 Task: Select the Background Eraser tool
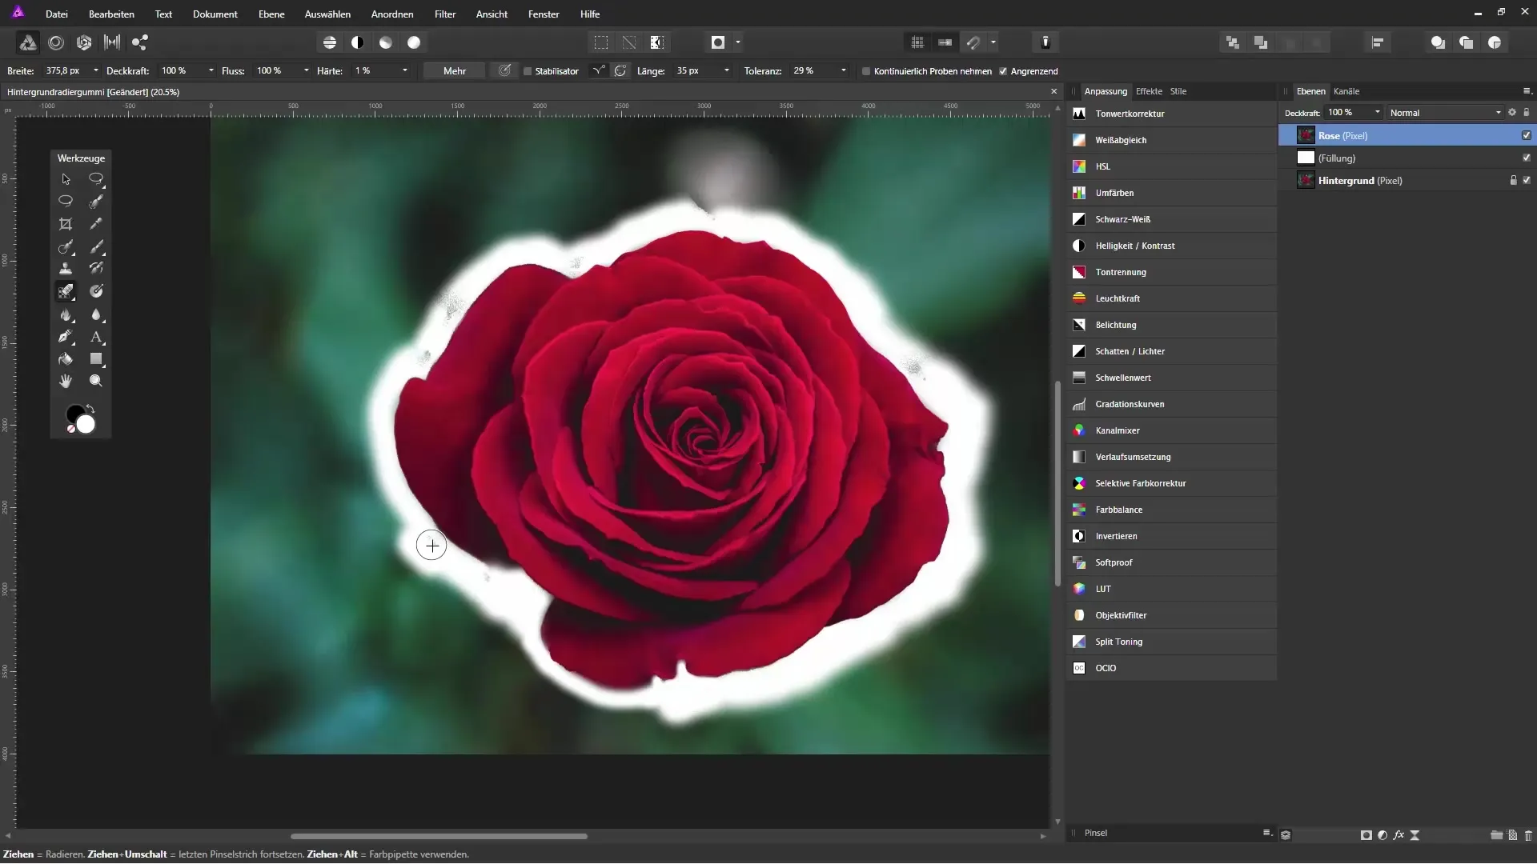66,291
